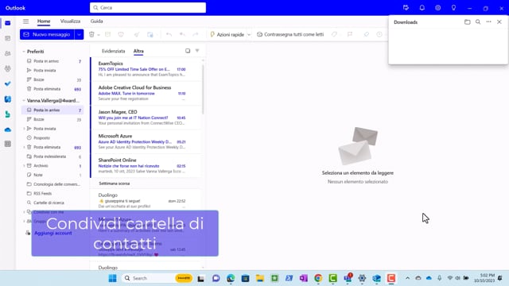Click the Archive icon in ribbon
The width and height of the screenshot is (509, 286).
click(x=108, y=34)
